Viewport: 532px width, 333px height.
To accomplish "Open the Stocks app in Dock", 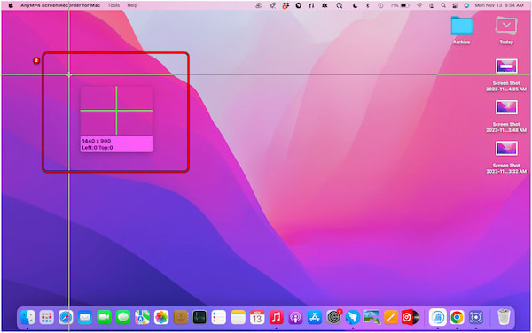I will coord(199,317).
